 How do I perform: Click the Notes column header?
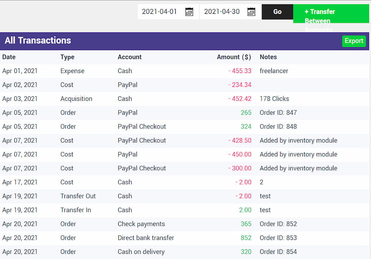click(x=268, y=57)
